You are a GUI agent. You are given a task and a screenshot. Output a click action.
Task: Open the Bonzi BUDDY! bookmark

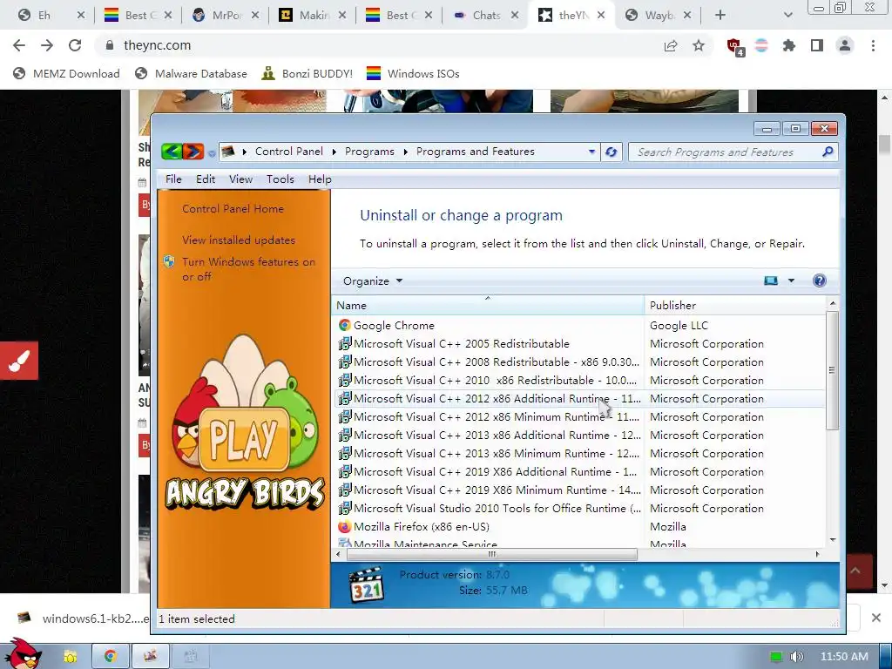point(307,73)
